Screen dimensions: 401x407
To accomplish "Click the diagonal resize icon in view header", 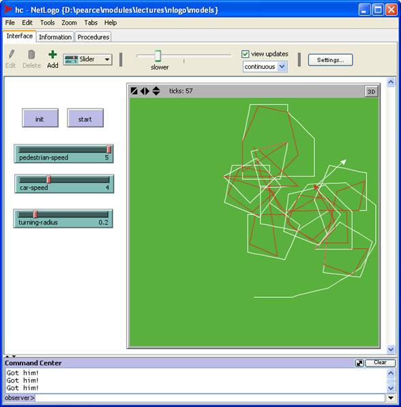I will [134, 91].
